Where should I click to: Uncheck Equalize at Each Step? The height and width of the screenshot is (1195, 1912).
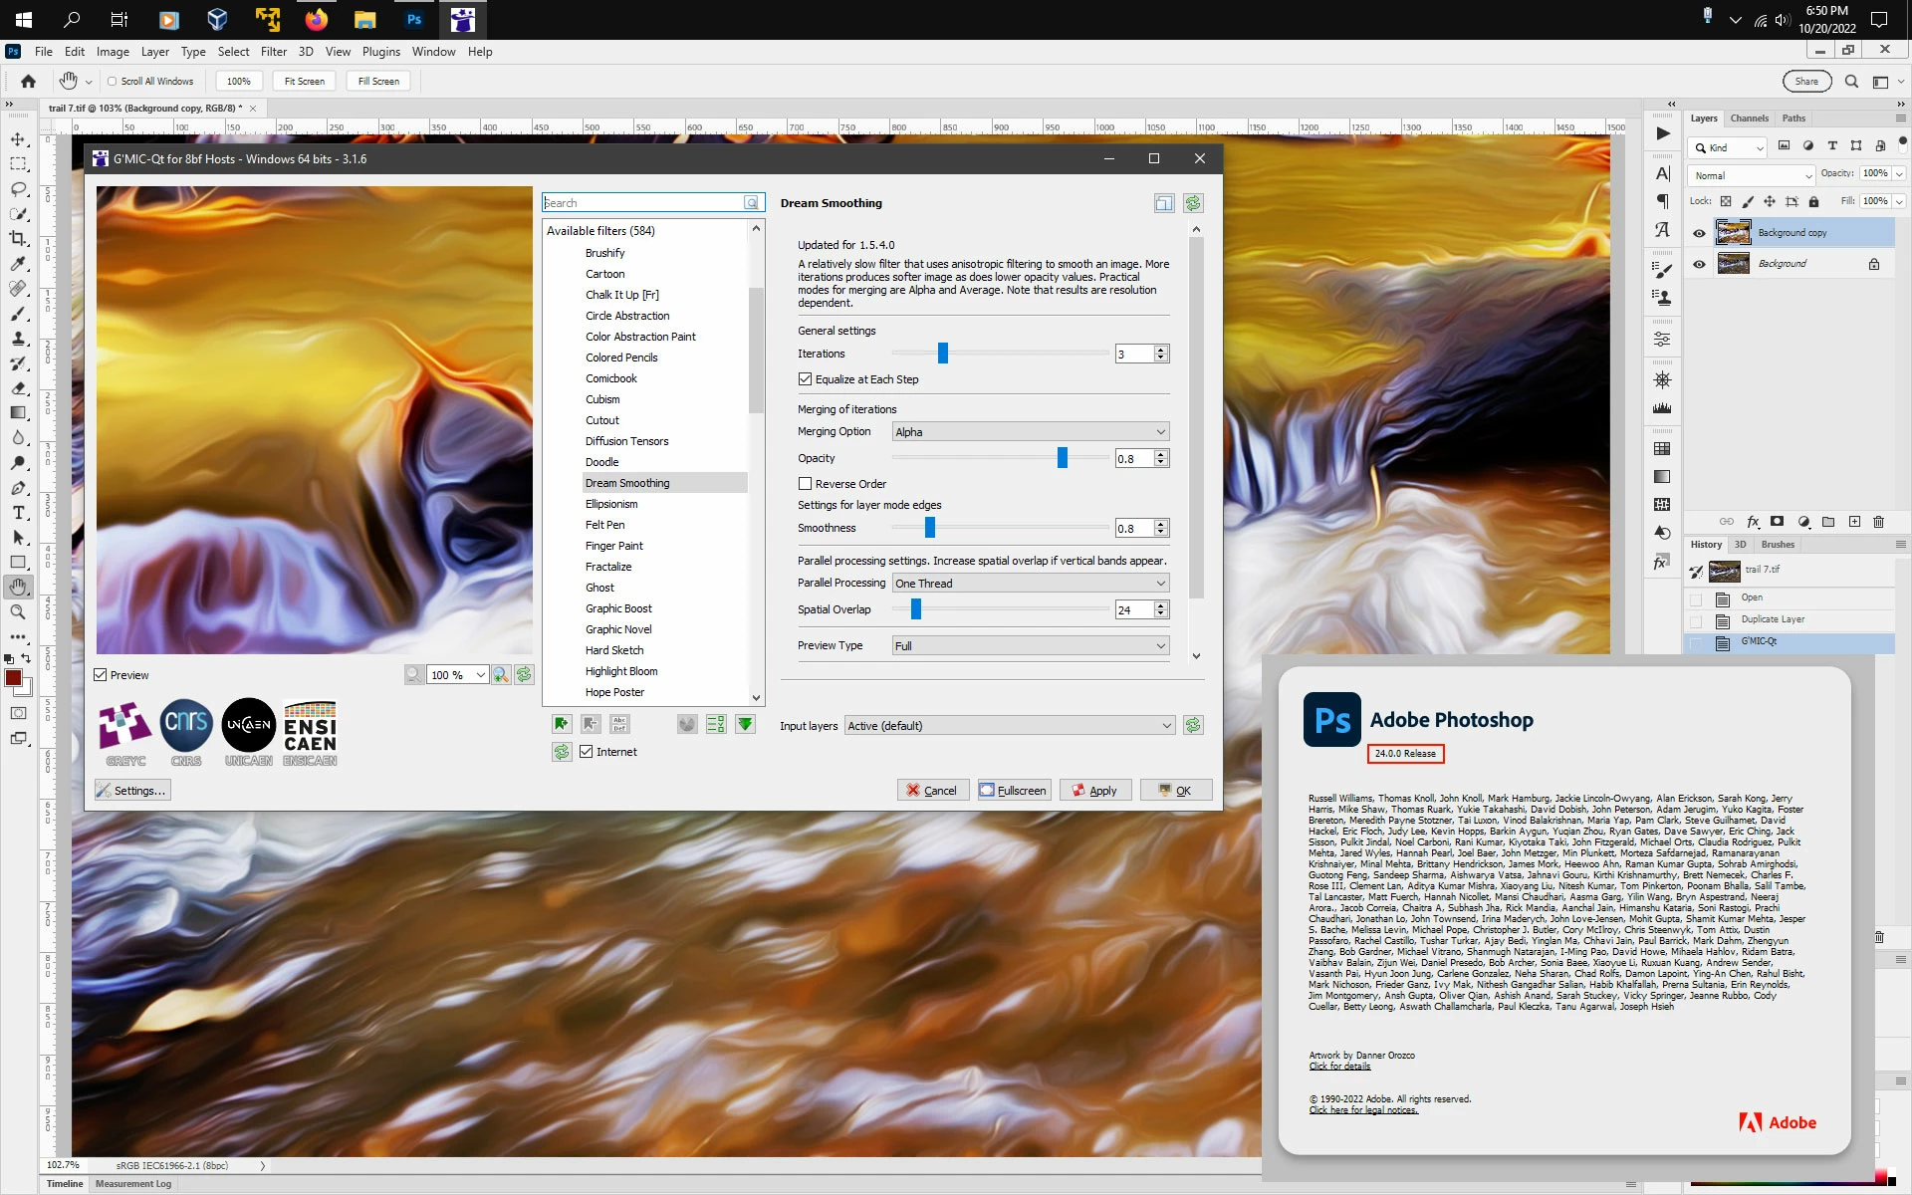[x=805, y=379]
